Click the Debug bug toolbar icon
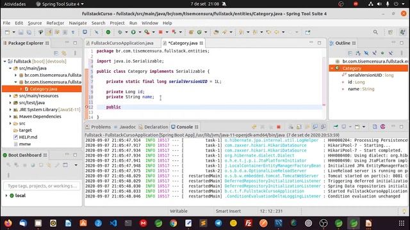The width and height of the screenshot is (410, 230). (x=120, y=32)
